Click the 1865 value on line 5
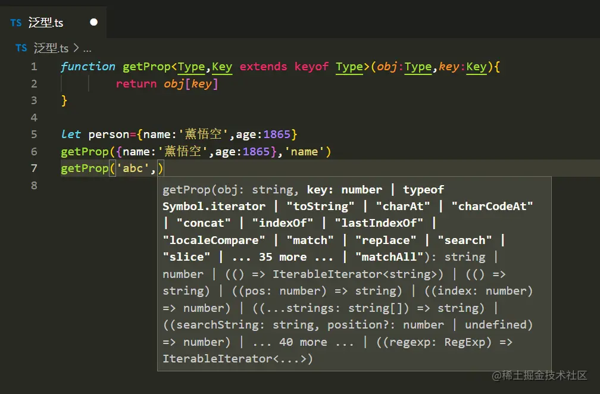The height and width of the screenshot is (394, 600). click(277, 135)
